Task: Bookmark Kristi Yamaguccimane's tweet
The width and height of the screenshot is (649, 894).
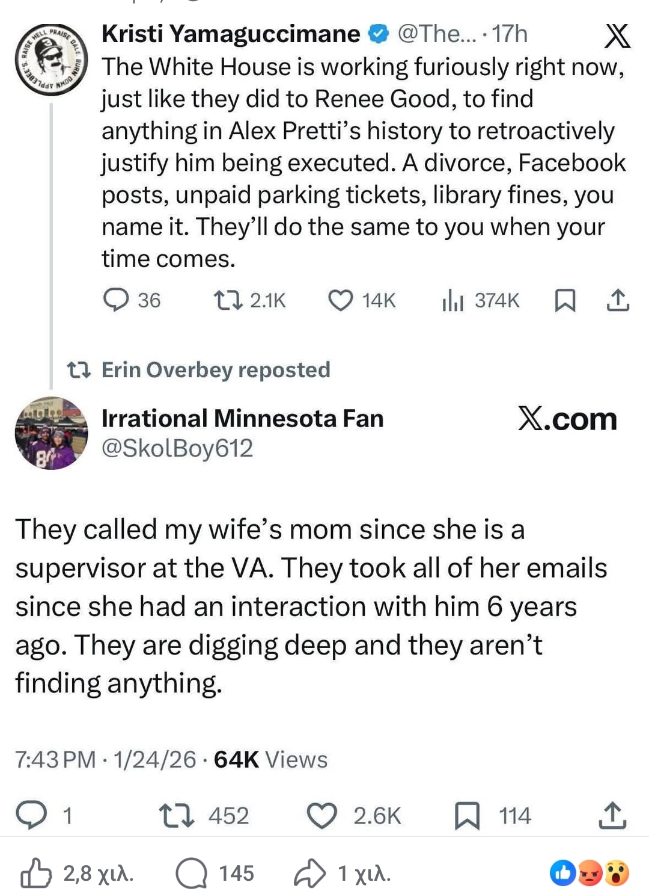Action: 564,300
